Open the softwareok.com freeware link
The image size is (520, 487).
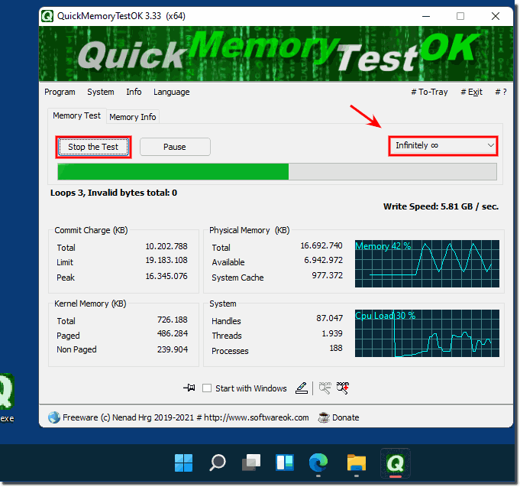coord(186,417)
